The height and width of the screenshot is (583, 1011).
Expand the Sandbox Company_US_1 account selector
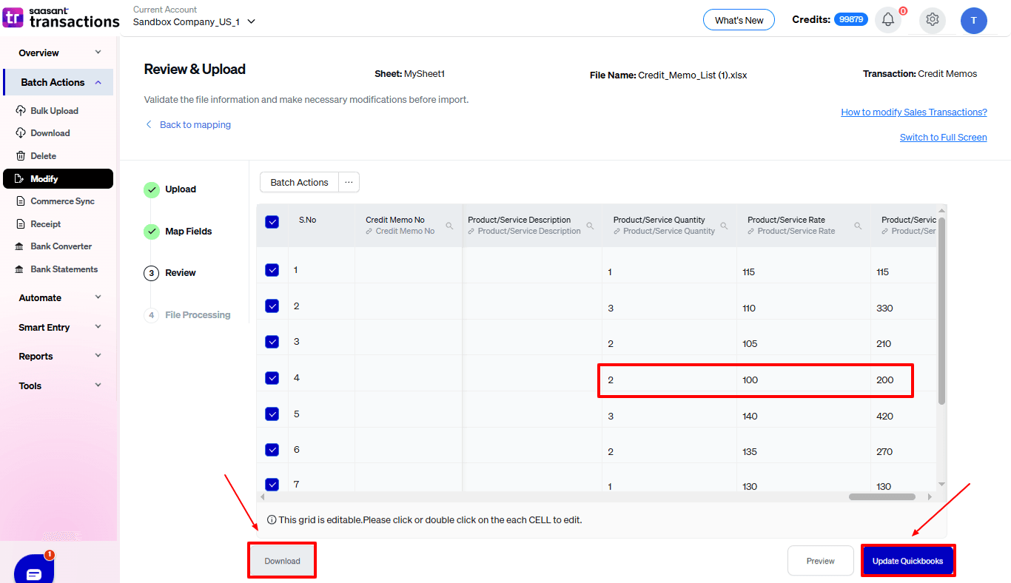click(x=194, y=21)
